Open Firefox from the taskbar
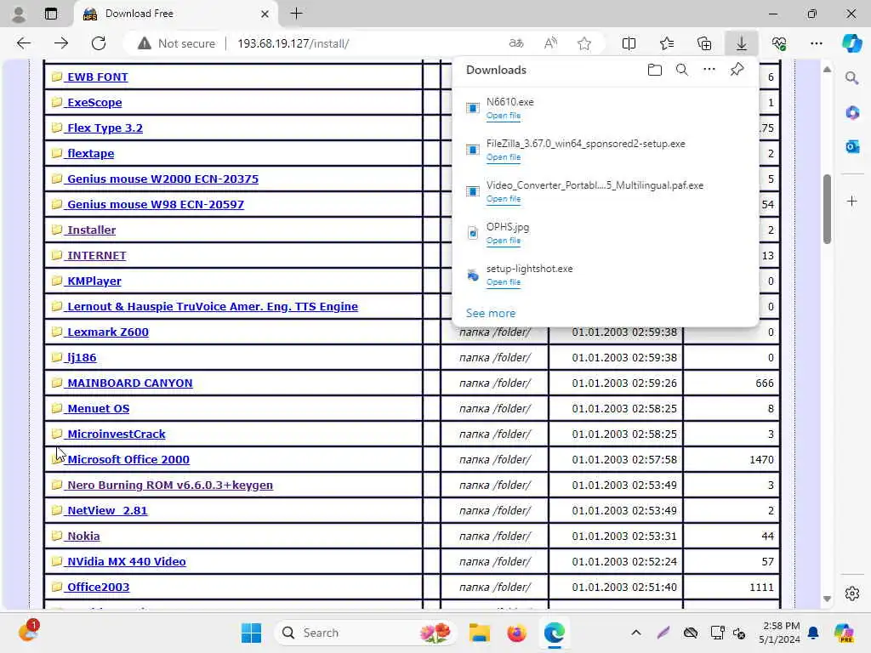Screen dimensions: 871x653 pyautogui.click(x=516, y=633)
